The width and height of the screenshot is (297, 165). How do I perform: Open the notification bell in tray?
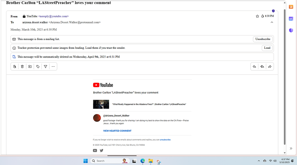click(x=292, y=161)
